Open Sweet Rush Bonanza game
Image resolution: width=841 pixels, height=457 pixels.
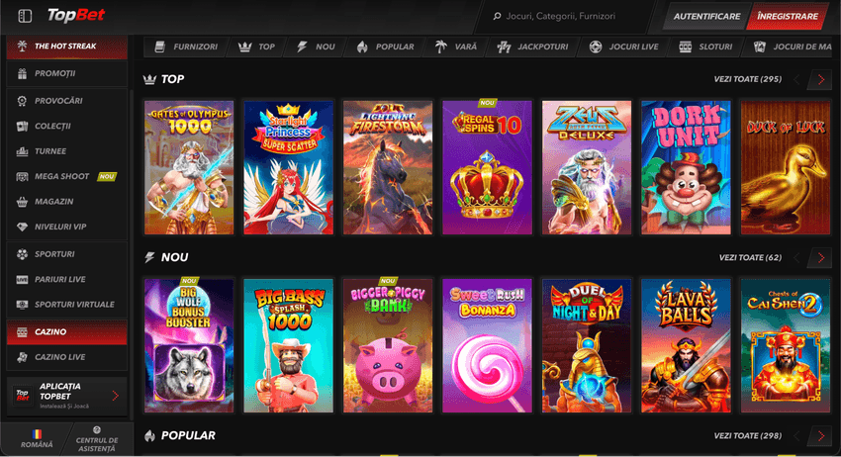(x=487, y=345)
